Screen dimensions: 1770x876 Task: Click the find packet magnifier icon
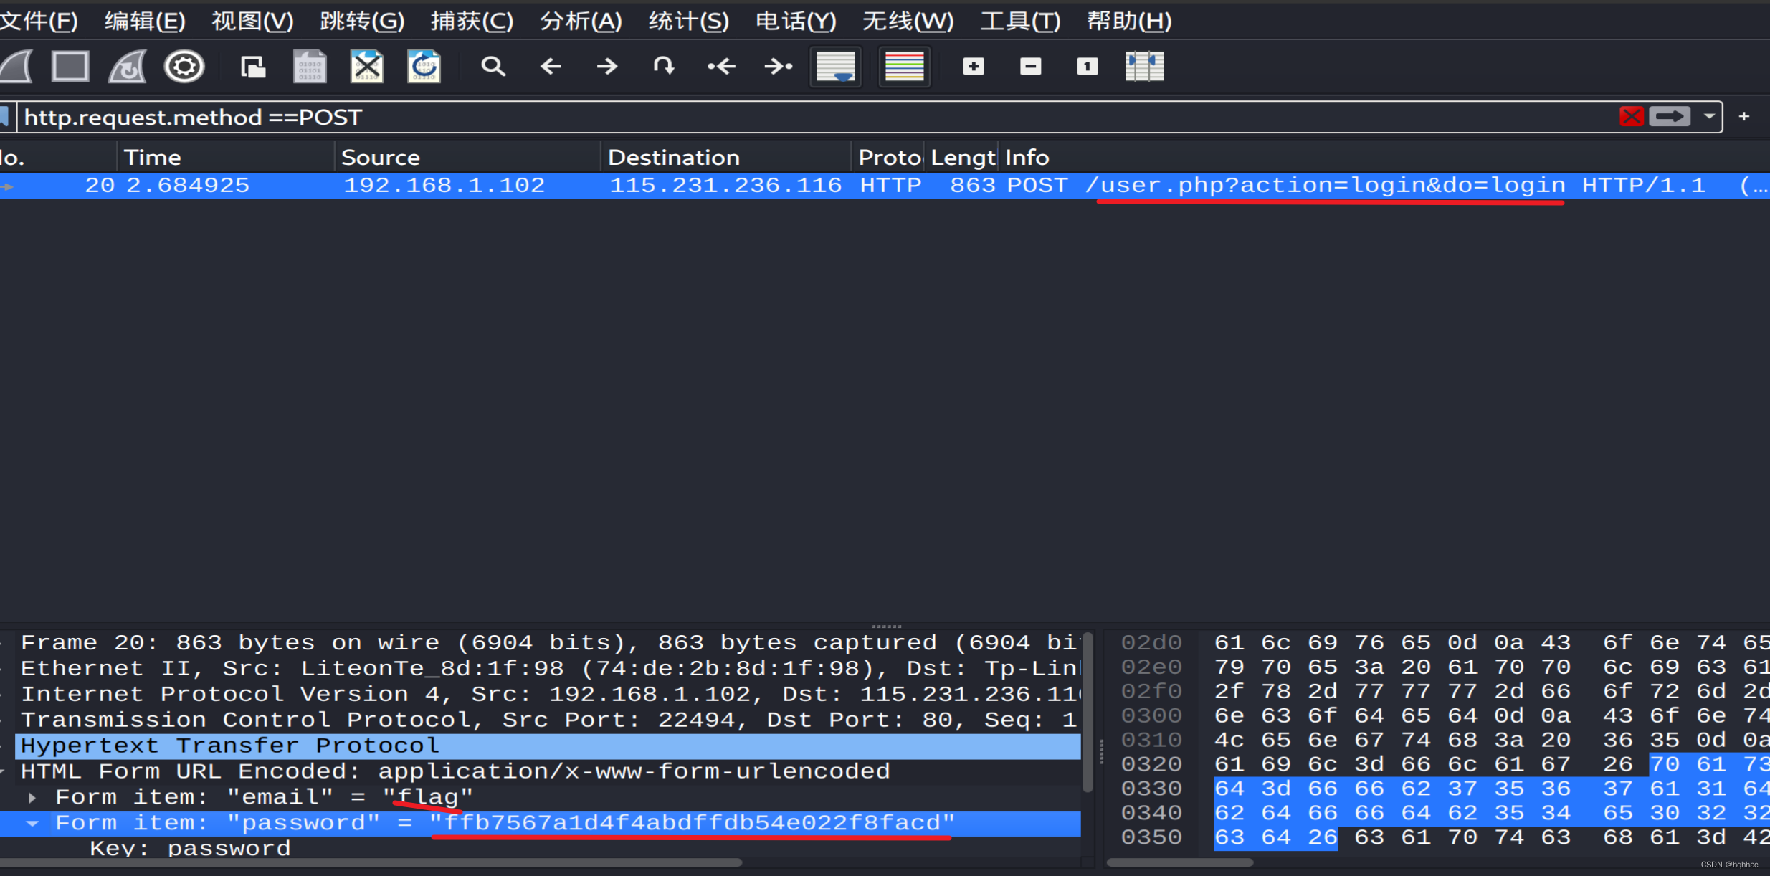point(493,67)
